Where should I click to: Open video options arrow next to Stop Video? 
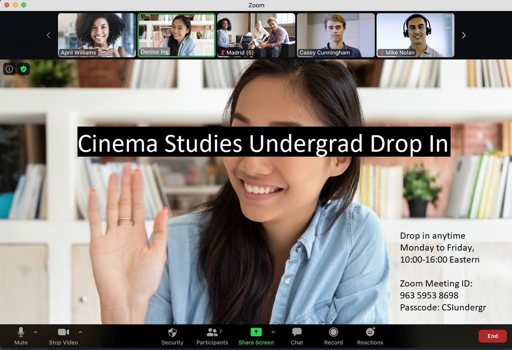coord(80,332)
